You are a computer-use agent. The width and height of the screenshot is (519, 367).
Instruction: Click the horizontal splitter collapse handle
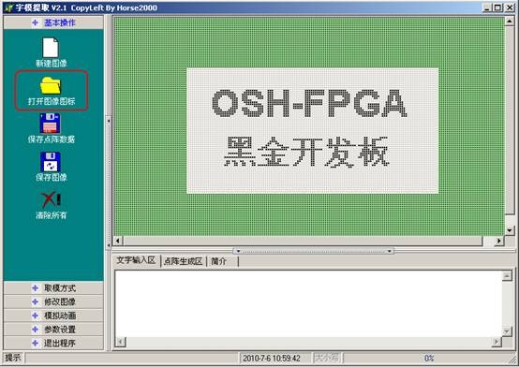314,251
